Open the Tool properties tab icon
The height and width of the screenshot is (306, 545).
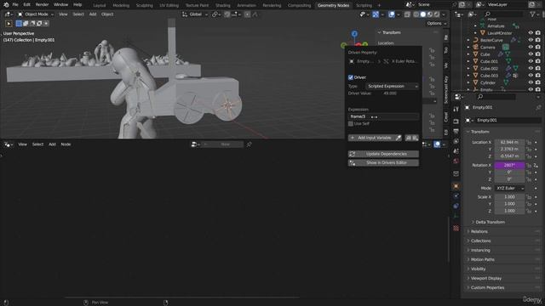tap(456, 109)
